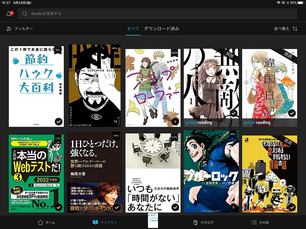
Task: Open the HYPE Southpaw manga cover
Action: pos(95,86)
